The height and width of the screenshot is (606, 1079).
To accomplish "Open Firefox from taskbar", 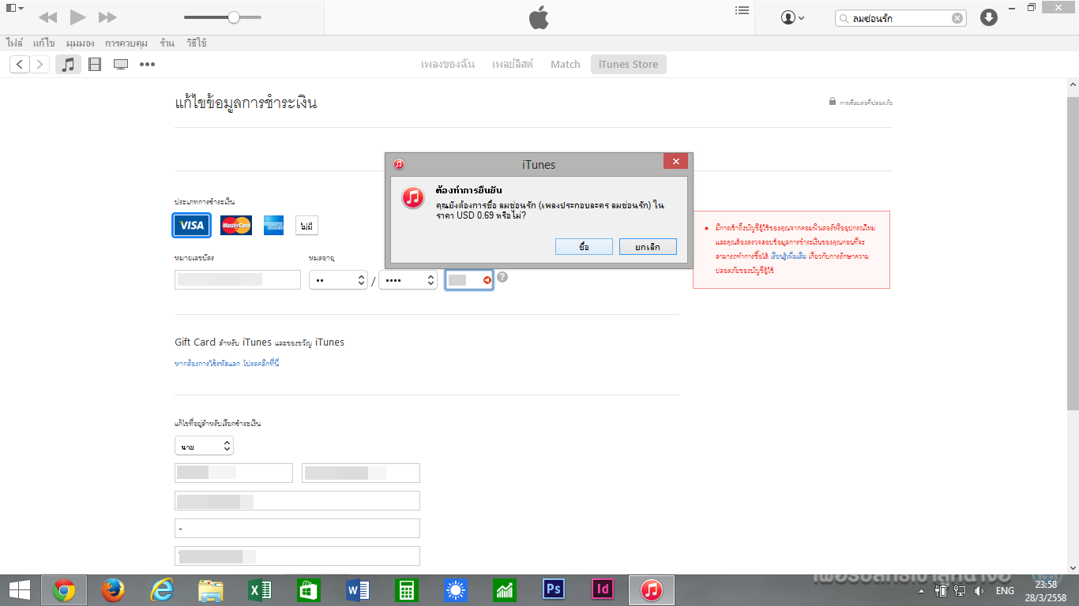I will pos(112,589).
